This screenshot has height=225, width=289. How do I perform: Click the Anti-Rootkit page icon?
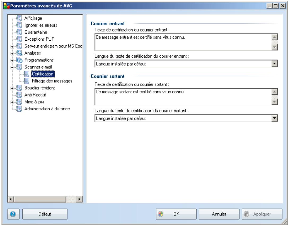click(19, 95)
